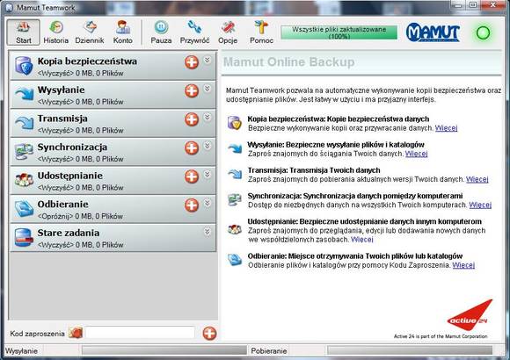Open Więcej link for Wysyłanie description

[x=416, y=154]
